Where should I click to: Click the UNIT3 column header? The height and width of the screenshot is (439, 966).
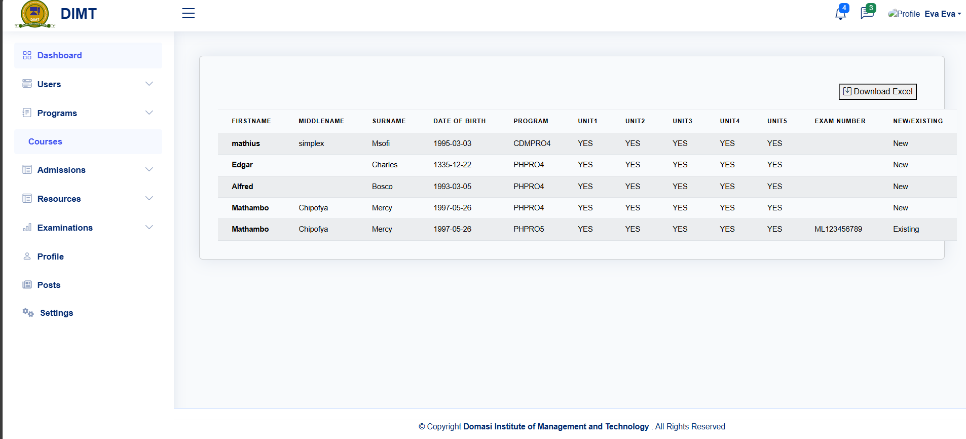pyautogui.click(x=682, y=121)
